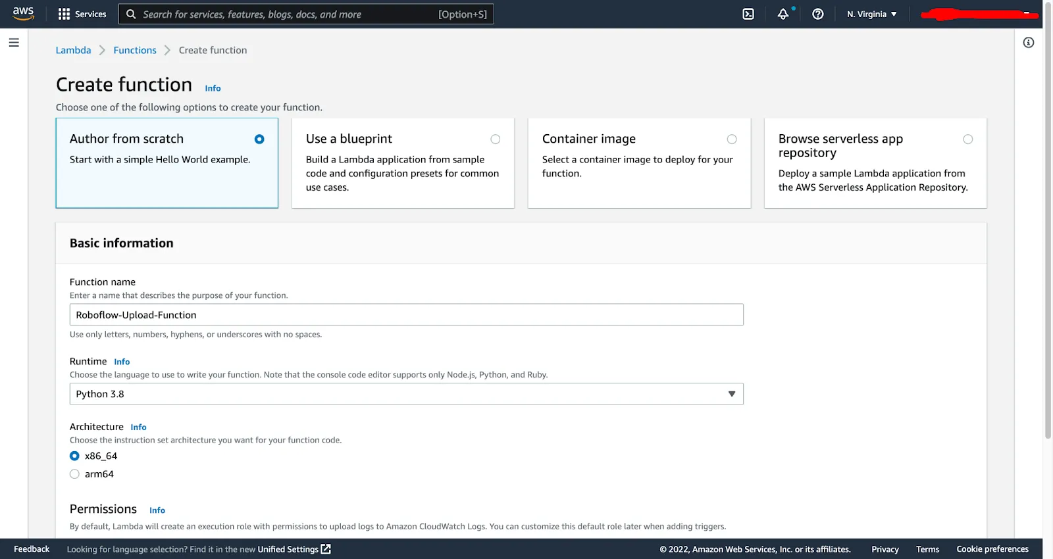Click the Function name input field
This screenshot has width=1053, height=559.
pos(407,315)
